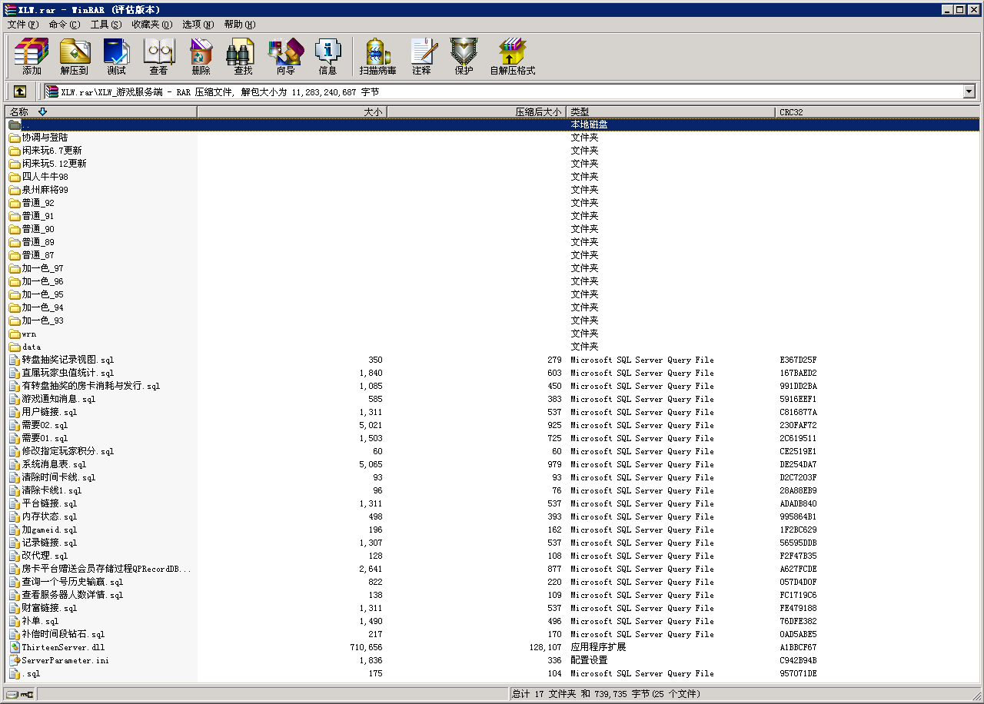Expand the archive path dropdown arrow

pyautogui.click(x=969, y=91)
